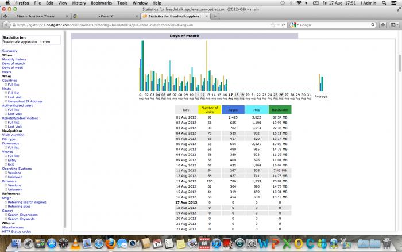Open the bookmarks menu button in toolbar

point(394,25)
